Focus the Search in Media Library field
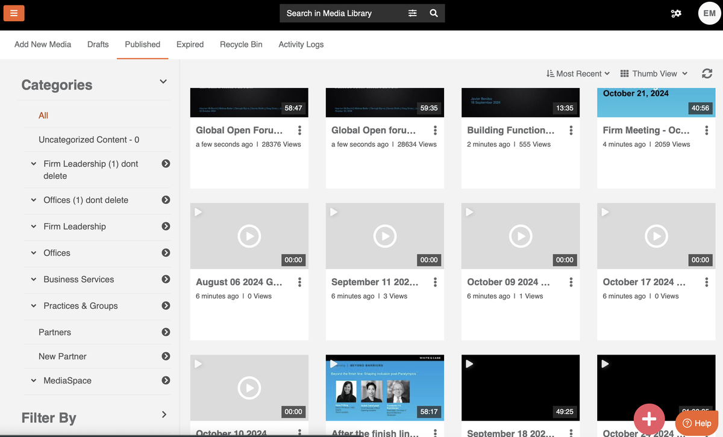723x437 pixels. (340, 13)
